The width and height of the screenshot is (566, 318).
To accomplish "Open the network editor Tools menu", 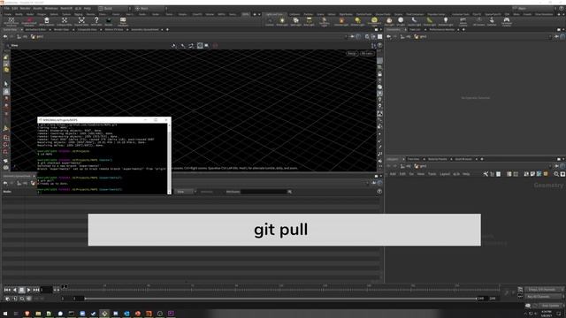I will [432, 174].
